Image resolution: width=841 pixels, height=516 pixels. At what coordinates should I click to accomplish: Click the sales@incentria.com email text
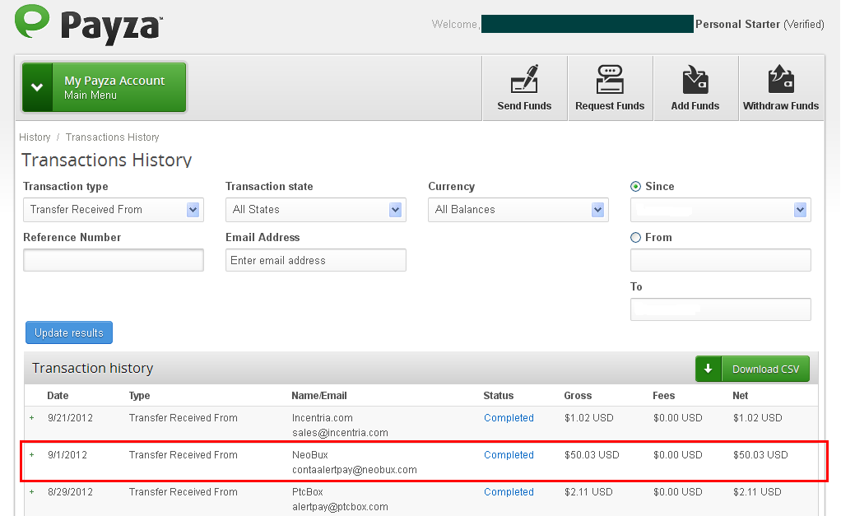[x=340, y=433]
